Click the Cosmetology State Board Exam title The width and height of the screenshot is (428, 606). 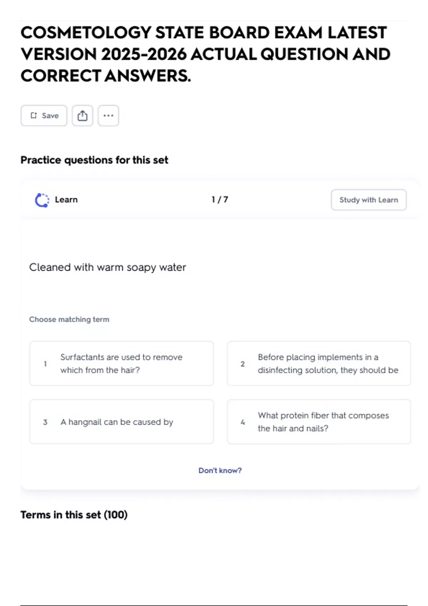coord(205,54)
